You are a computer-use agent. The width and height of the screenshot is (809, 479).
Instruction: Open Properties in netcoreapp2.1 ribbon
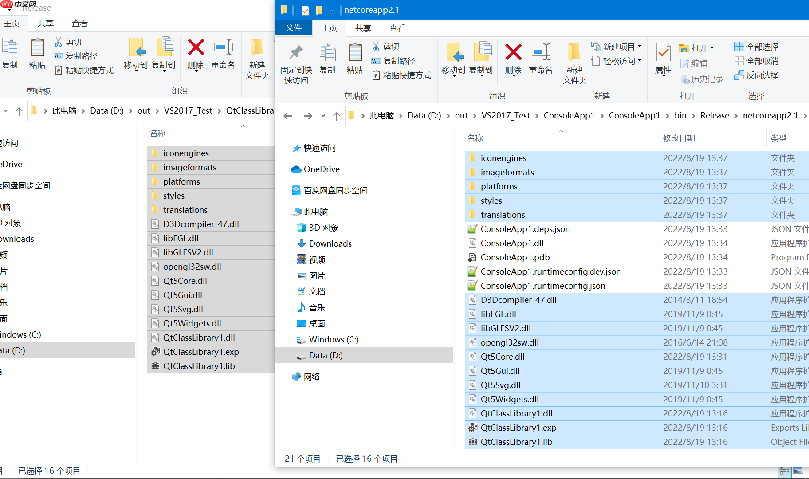(663, 60)
